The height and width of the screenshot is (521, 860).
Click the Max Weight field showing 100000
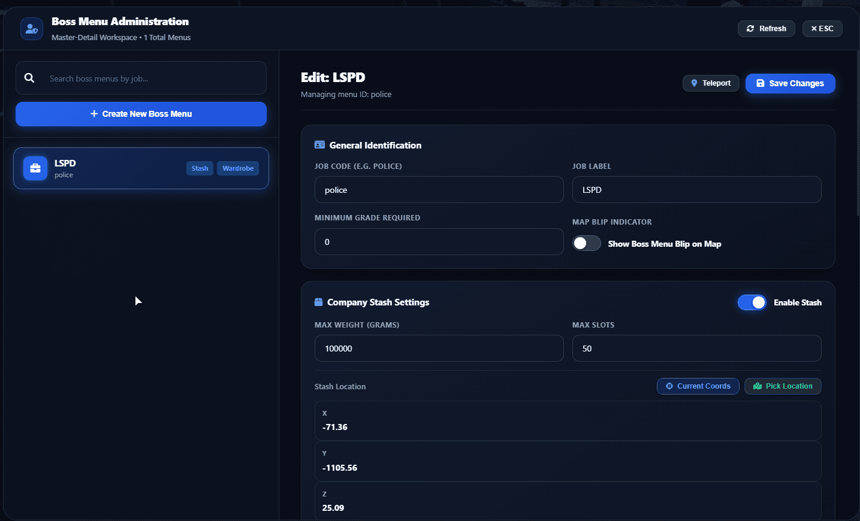click(439, 349)
